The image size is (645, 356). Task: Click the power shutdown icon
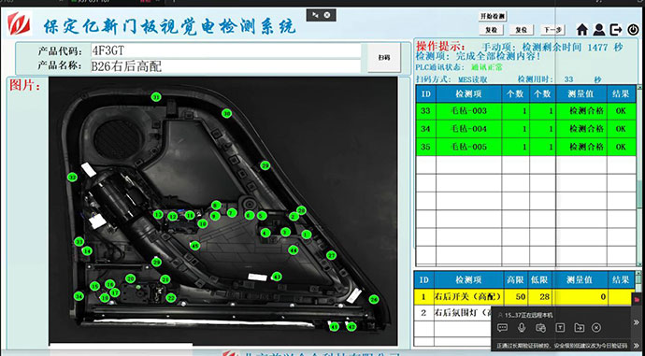coord(633,30)
